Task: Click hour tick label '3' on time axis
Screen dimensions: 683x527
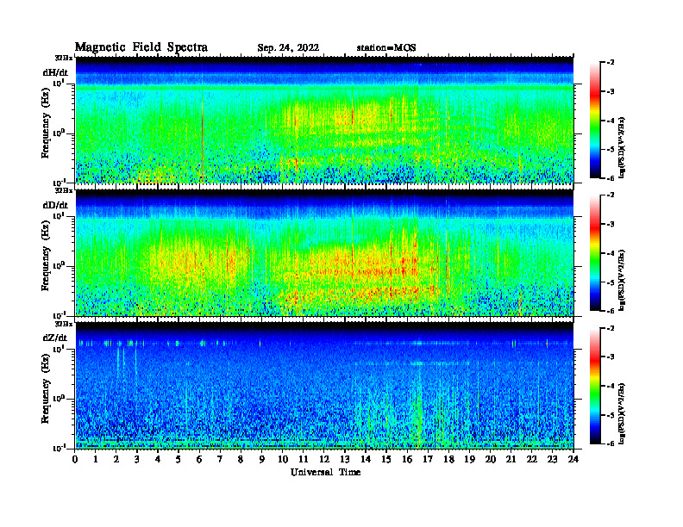Action: (137, 459)
